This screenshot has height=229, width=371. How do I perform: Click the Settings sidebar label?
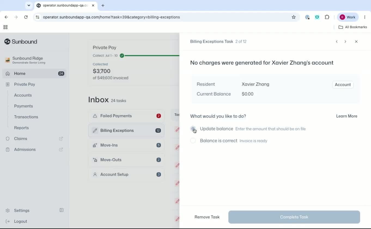point(22,211)
